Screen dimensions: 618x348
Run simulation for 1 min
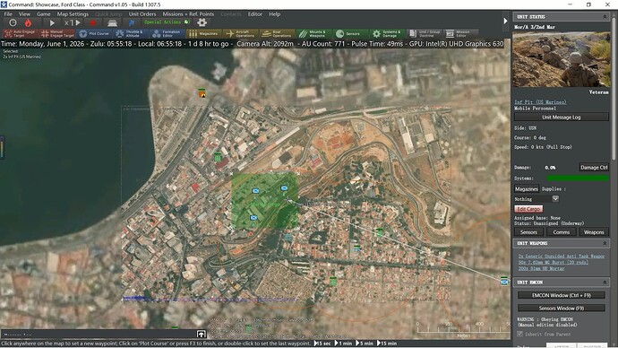tap(343, 344)
